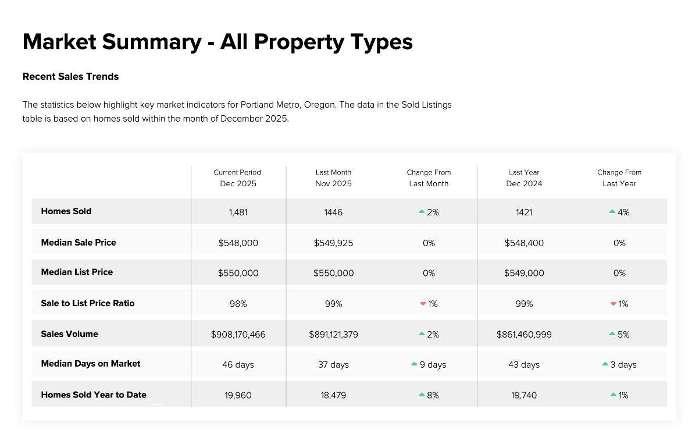Click green up arrow beside Sales Volume 2%
699x433 pixels.
click(x=422, y=334)
